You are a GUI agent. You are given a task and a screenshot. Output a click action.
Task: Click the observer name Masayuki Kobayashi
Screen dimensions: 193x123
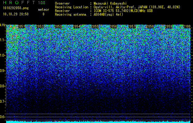pyautogui.click(x=110, y=3)
